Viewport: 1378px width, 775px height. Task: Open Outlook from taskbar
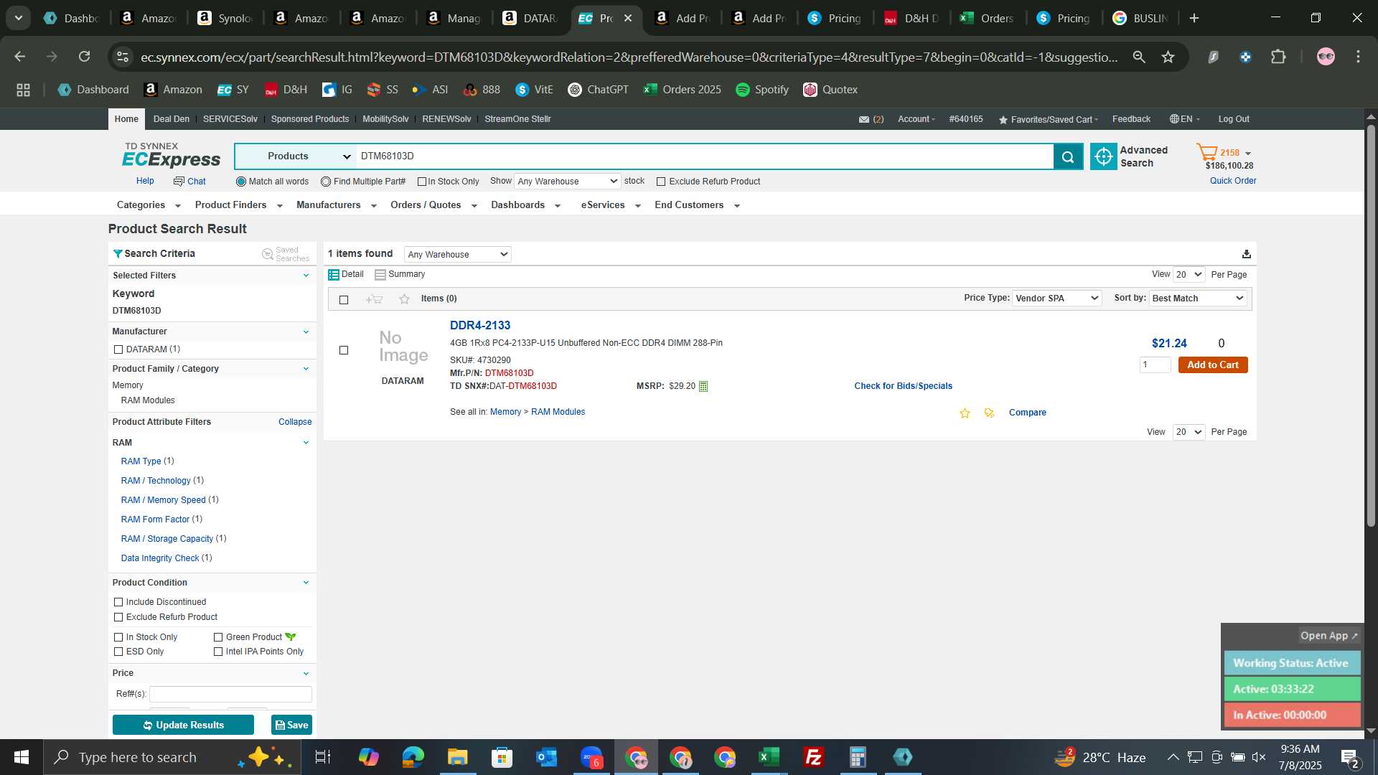pyautogui.click(x=546, y=757)
